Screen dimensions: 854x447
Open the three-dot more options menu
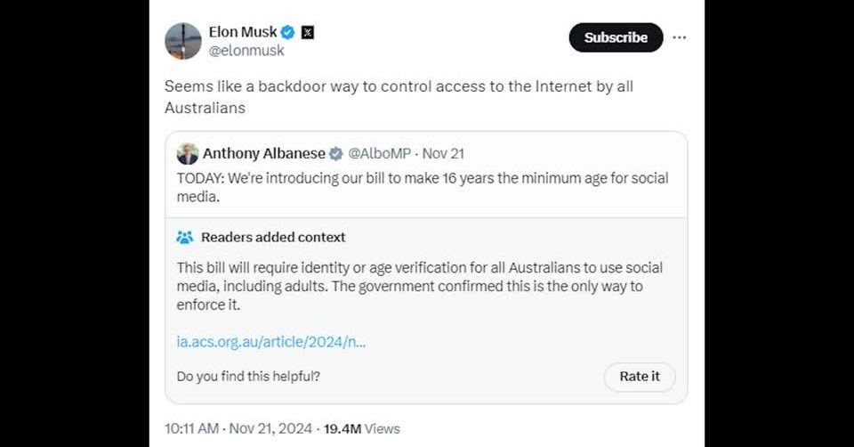680,37
